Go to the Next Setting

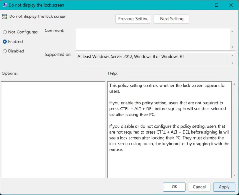(171, 19)
